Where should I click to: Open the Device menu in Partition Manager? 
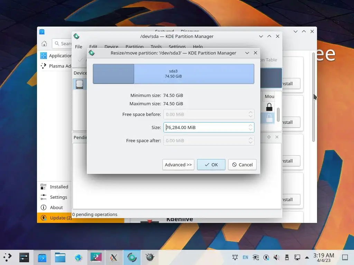[111, 47]
